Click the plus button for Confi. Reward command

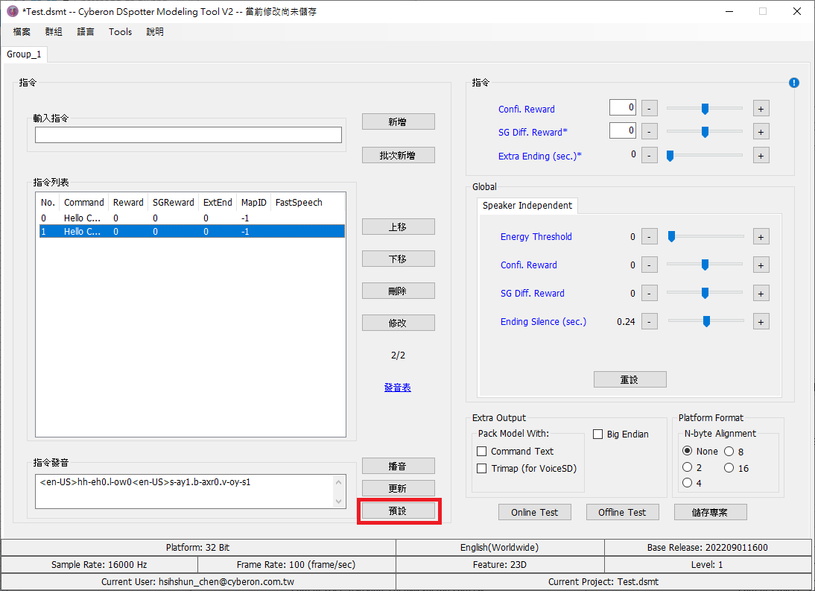point(761,109)
